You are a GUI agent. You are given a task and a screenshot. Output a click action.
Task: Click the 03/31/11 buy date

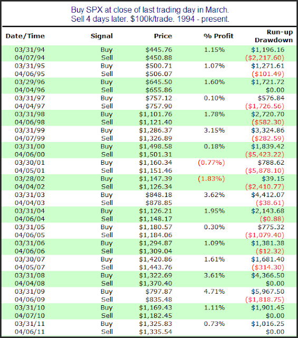[x=30, y=324]
